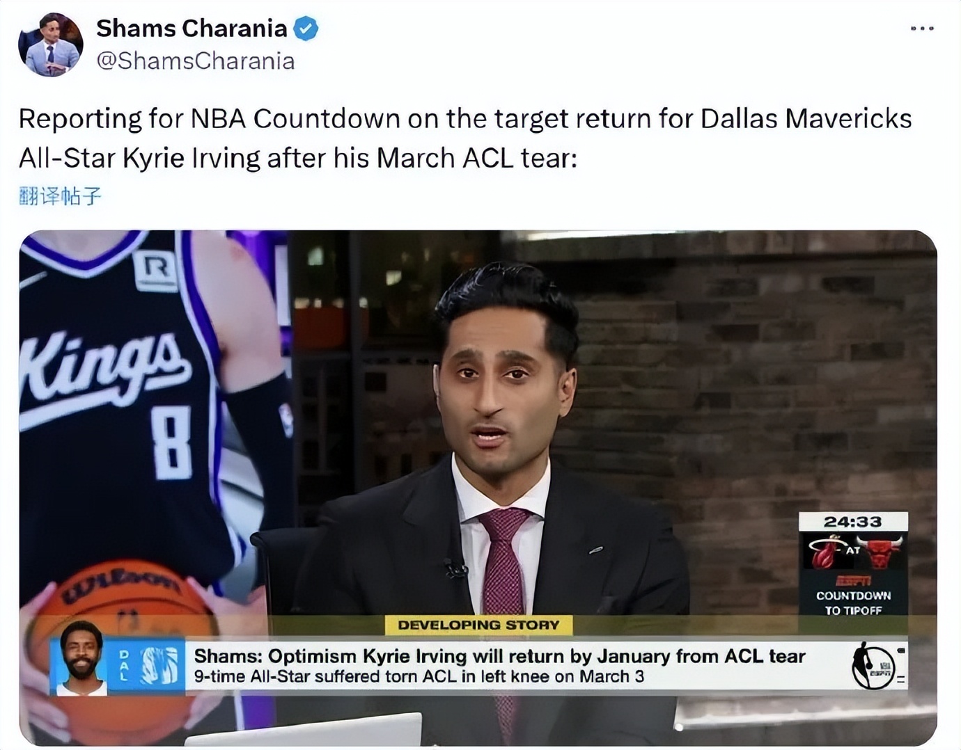
Task: Click Kyrie Irving's headshot thumbnail
Action: (x=81, y=658)
